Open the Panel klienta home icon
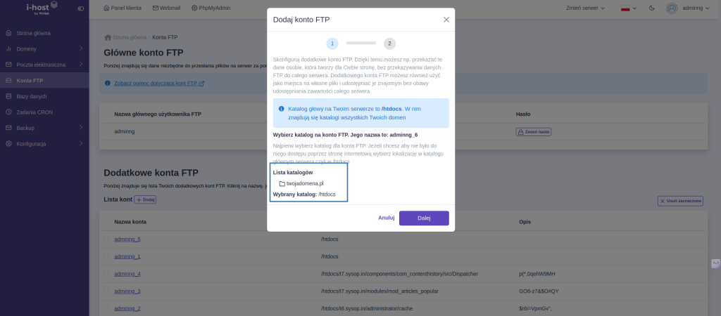Screen dimensions: 721x316 point(107,8)
